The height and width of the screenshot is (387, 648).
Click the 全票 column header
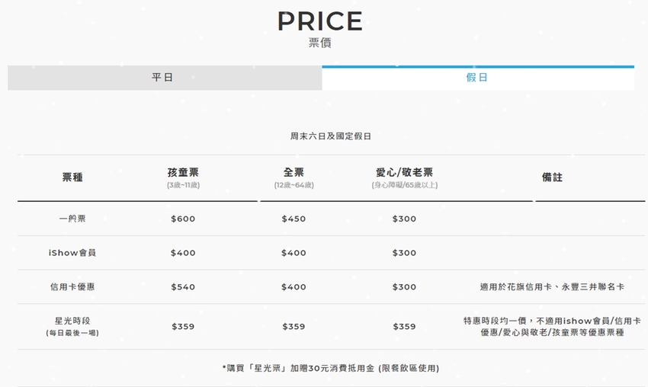click(294, 173)
